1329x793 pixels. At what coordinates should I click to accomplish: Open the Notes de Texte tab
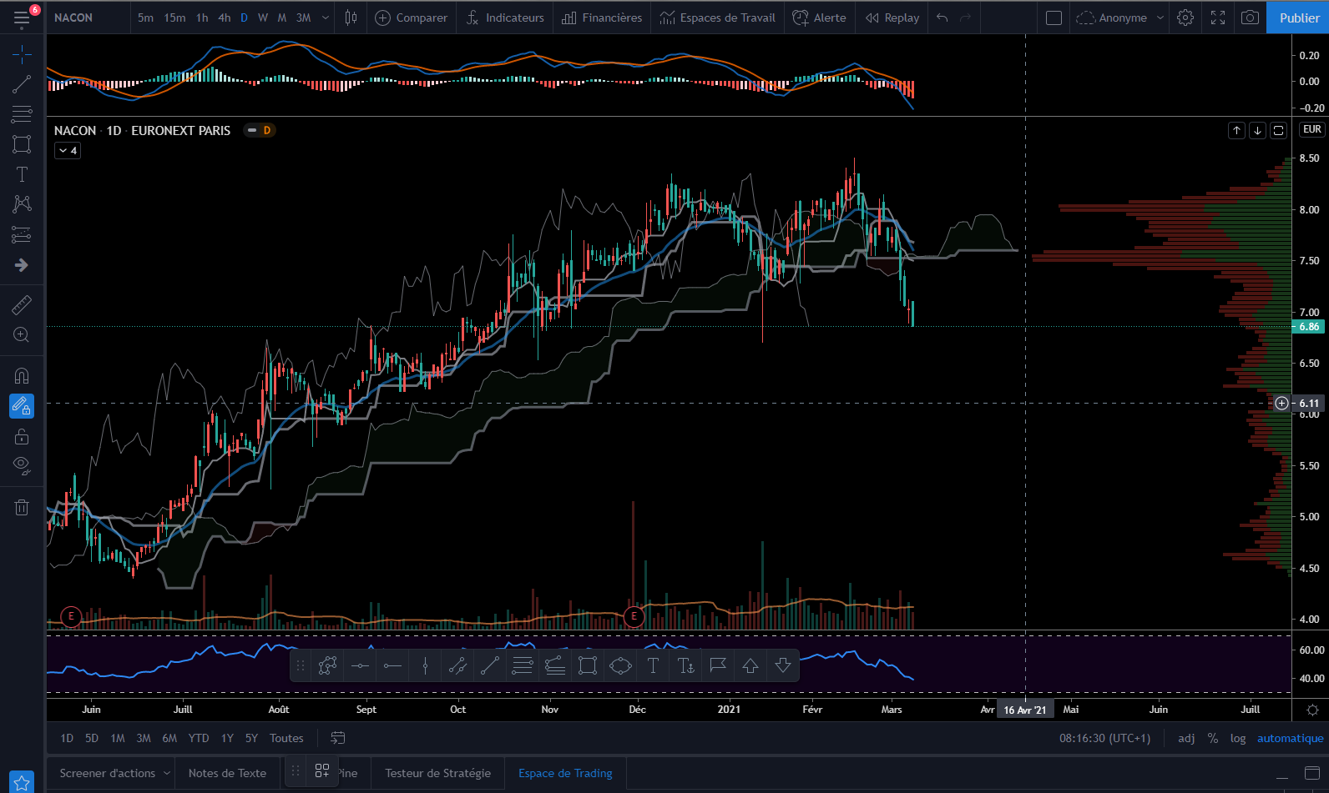[x=227, y=773]
